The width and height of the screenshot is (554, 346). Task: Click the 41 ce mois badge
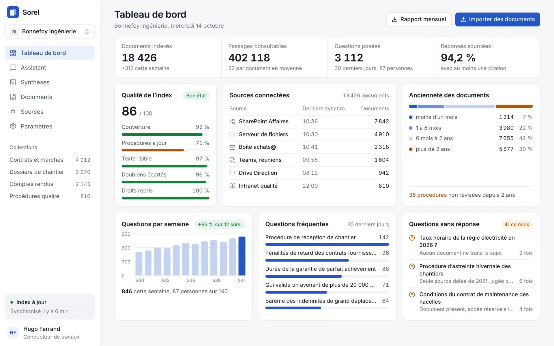coord(516,224)
